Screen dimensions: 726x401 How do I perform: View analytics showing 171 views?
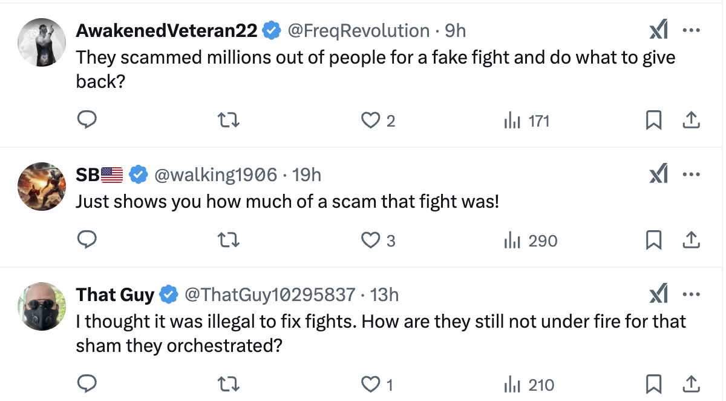click(526, 121)
